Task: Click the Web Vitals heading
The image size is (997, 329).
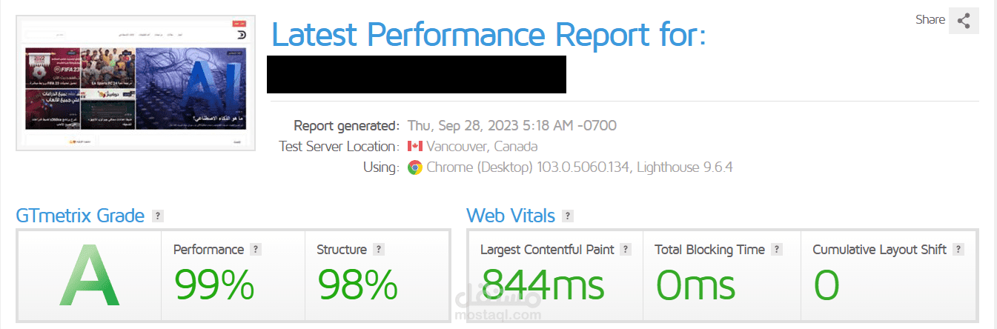Action: click(510, 216)
